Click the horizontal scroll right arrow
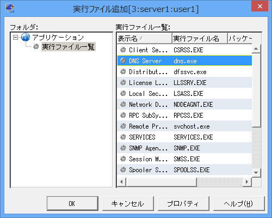The height and width of the screenshot is (218, 272). (x=247, y=182)
